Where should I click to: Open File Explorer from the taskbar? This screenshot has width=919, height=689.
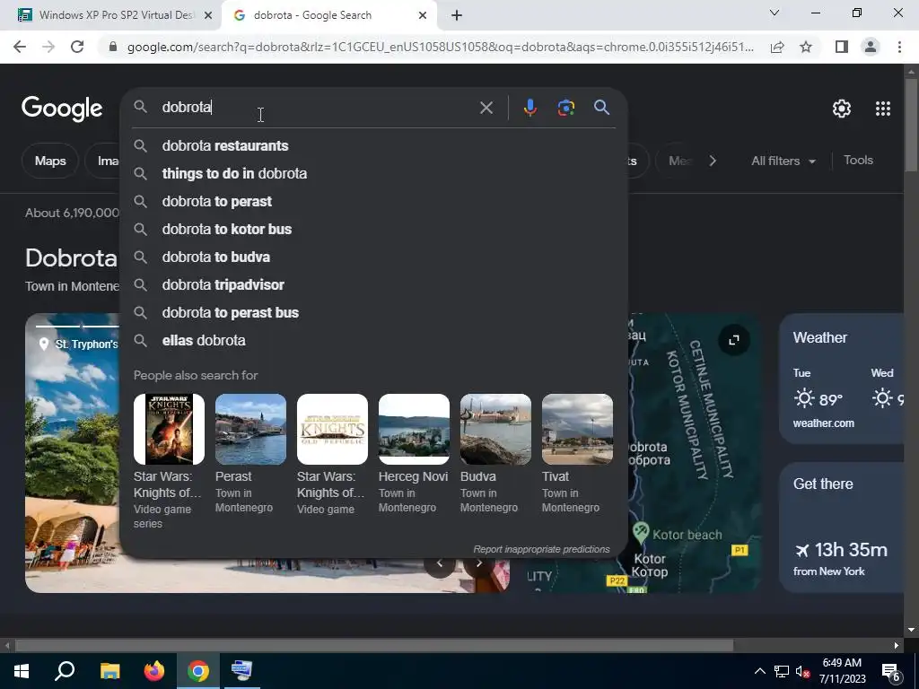click(x=109, y=671)
